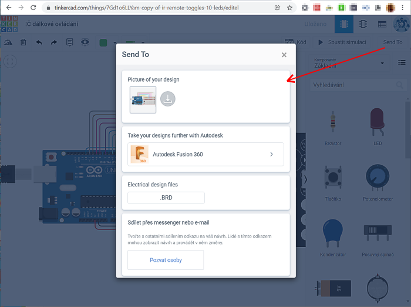Open component list view icon
Viewport: 411px width, 307px height.
(x=382, y=24)
